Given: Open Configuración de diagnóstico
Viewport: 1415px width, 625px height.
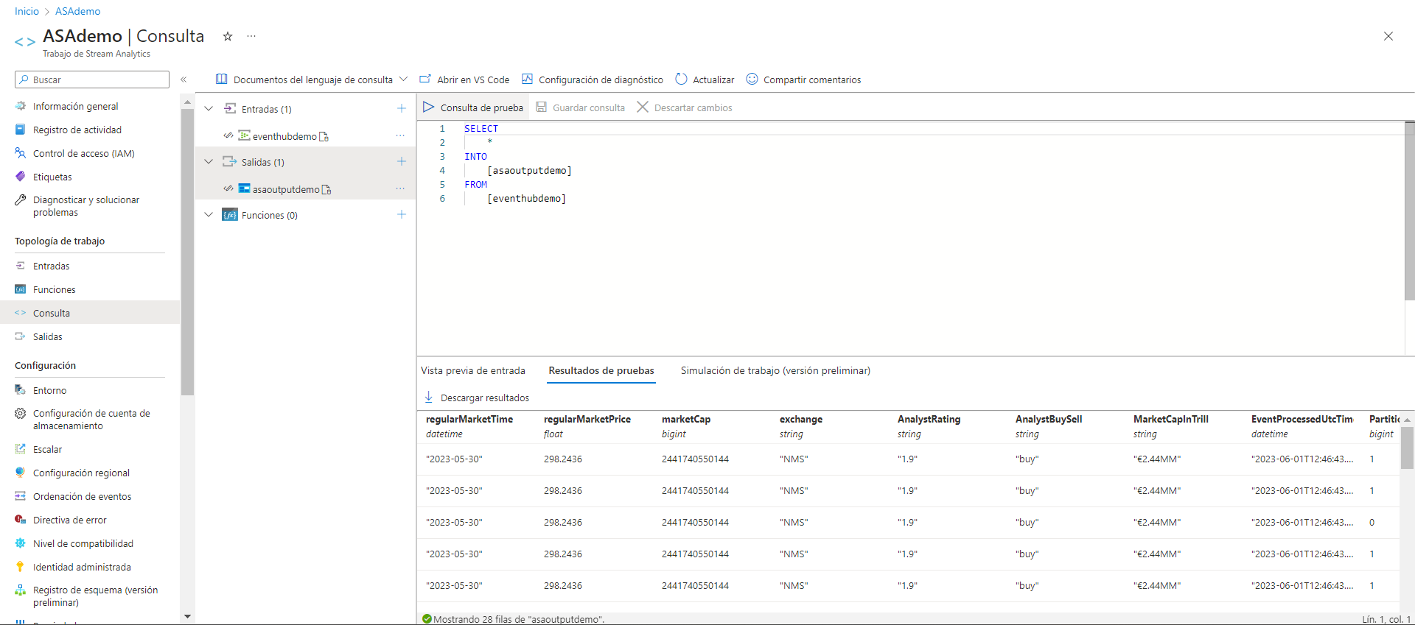Looking at the screenshot, I should [x=593, y=80].
